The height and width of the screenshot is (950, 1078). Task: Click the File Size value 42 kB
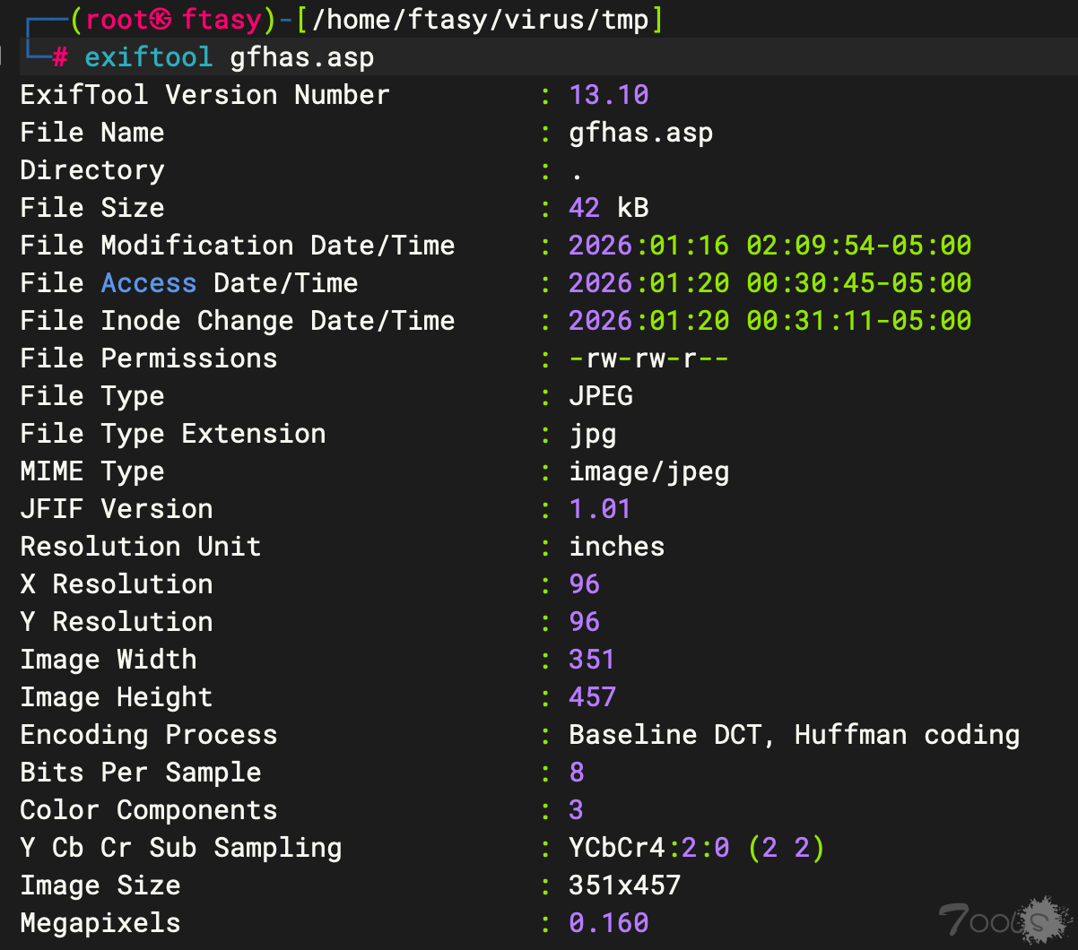pyautogui.click(x=608, y=208)
